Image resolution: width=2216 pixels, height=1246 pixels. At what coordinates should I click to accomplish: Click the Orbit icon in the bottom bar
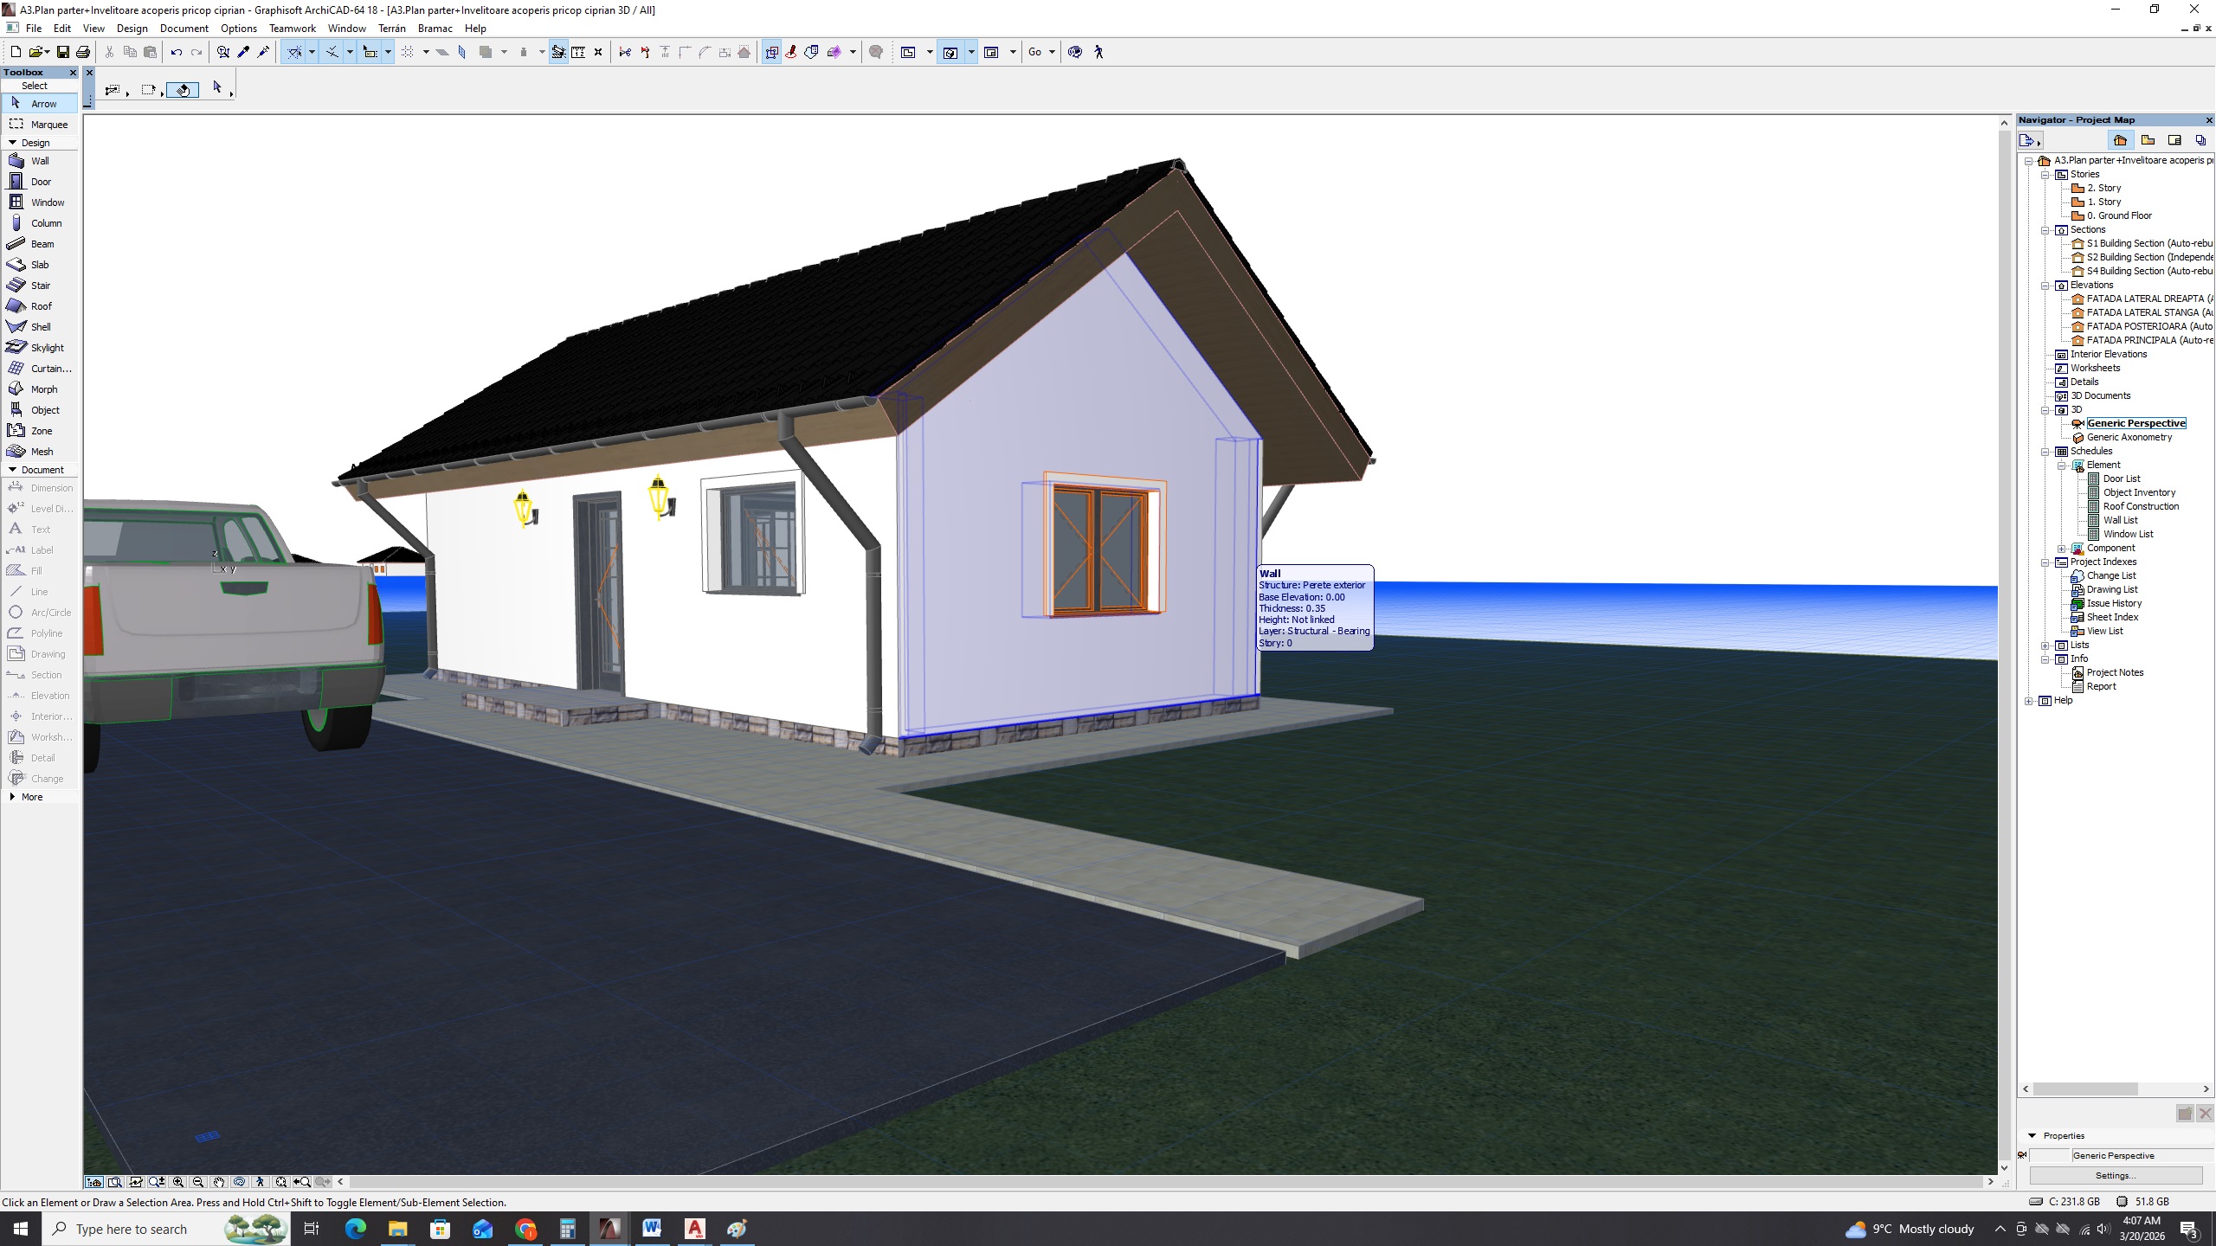tap(240, 1182)
